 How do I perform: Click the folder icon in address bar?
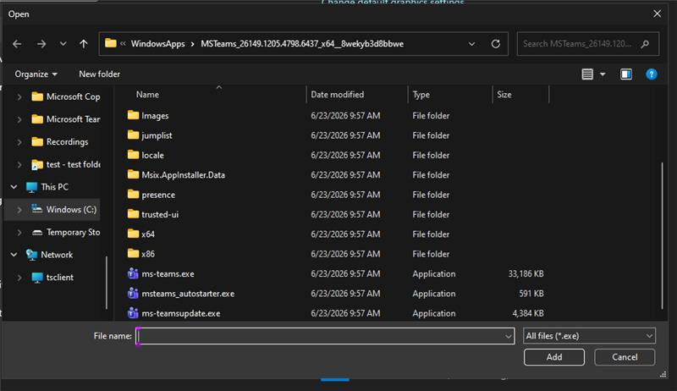click(x=111, y=43)
